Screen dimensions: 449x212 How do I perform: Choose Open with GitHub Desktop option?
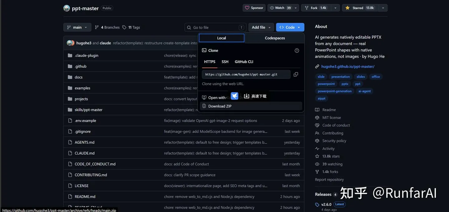click(217, 98)
